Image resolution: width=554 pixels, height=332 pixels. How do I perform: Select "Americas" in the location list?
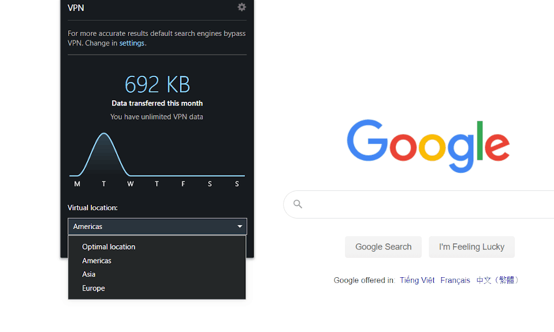click(96, 260)
